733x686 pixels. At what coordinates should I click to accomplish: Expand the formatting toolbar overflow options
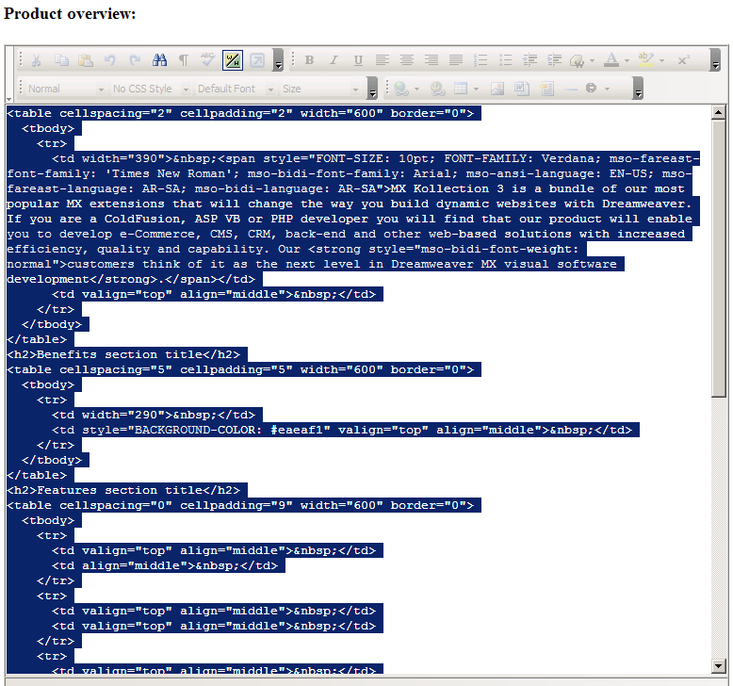click(x=715, y=60)
